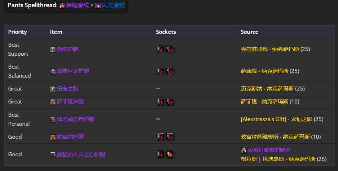This screenshot has height=171, width=338.
Task: Click right red socket in 萨菲隆护腿 row
Action: [170, 102]
